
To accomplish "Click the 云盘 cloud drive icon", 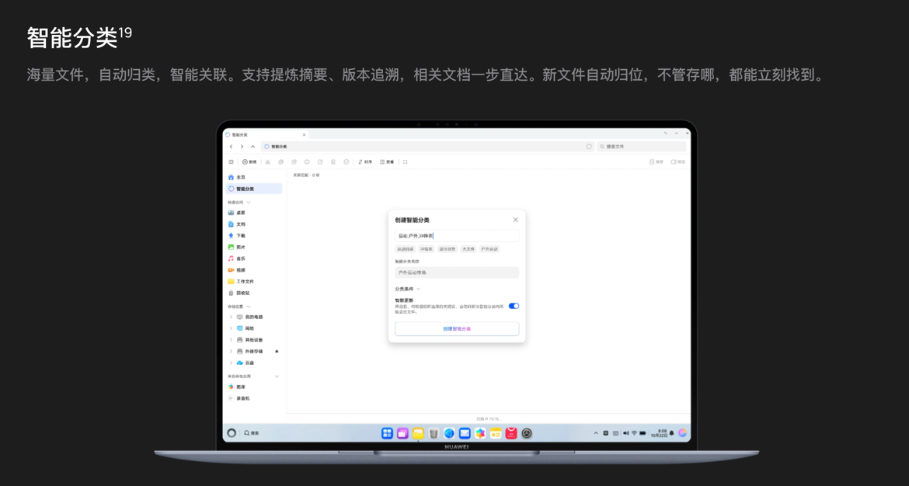I will point(240,363).
